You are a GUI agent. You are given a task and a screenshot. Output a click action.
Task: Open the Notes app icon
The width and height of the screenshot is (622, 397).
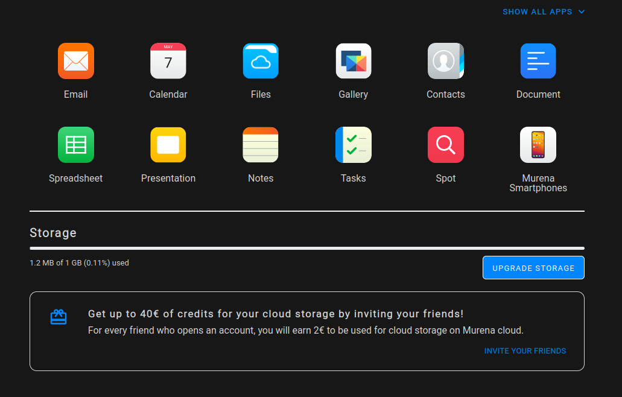point(261,145)
